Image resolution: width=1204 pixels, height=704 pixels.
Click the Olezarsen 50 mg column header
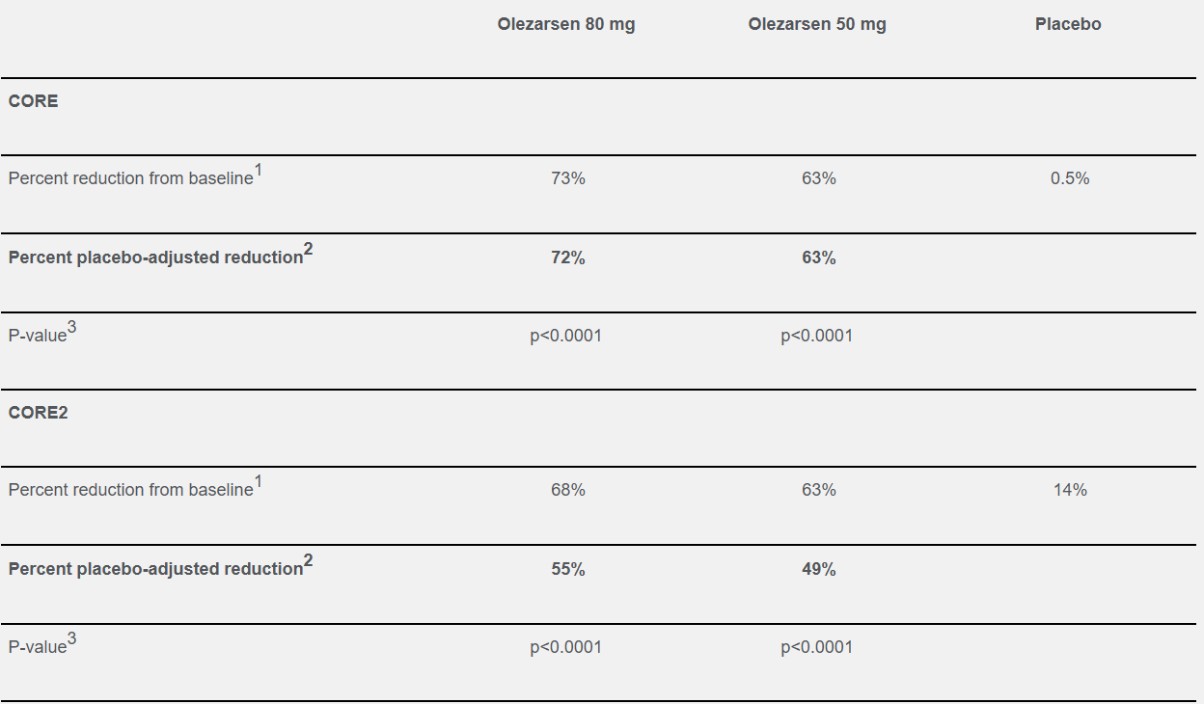pyautogui.click(x=817, y=25)
